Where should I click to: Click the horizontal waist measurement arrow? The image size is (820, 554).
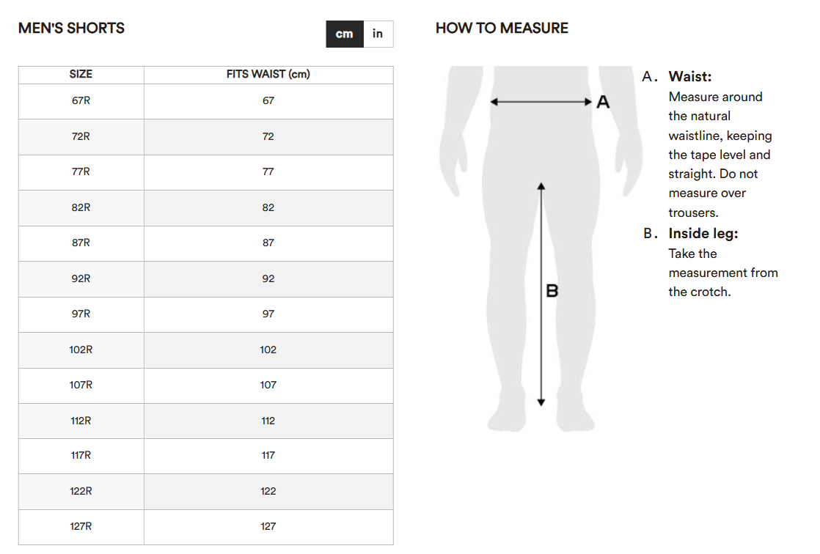pyautogui.click(x=541, y=102)
